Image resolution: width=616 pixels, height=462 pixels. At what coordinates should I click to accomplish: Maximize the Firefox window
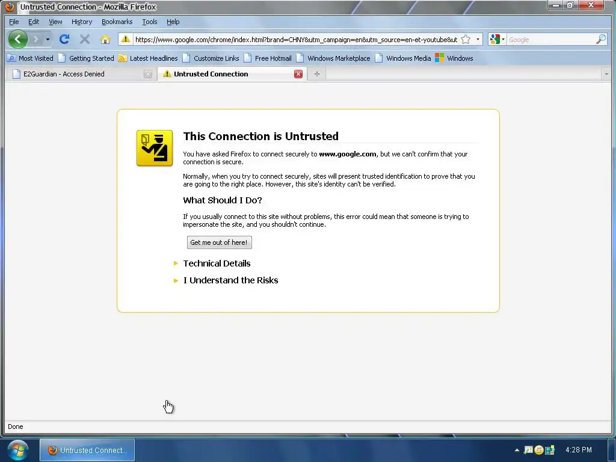pos(570,5)
